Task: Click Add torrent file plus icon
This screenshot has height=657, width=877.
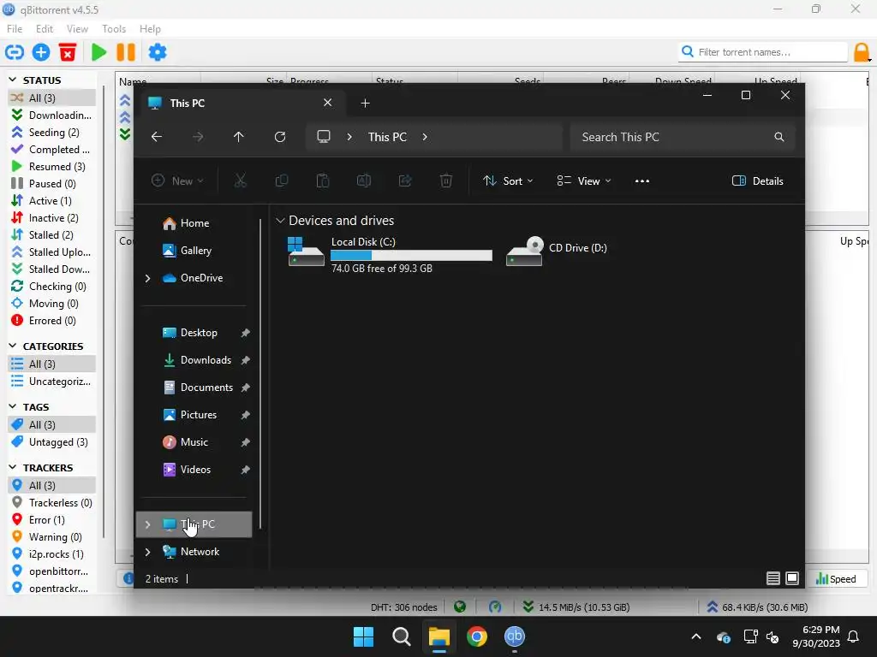Action: (41, 52)
